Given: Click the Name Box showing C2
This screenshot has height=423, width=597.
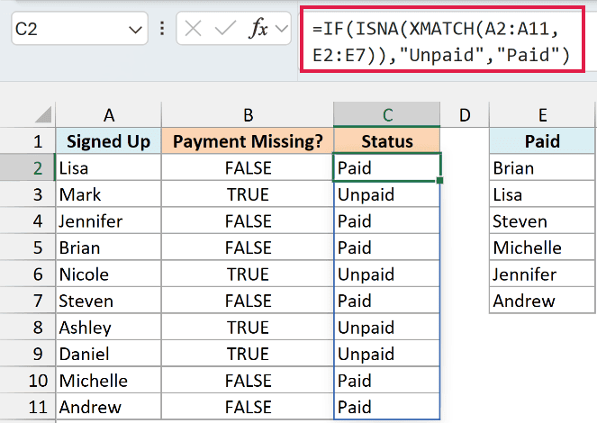Looking at the screenshot, I should [x=79, y=29].
